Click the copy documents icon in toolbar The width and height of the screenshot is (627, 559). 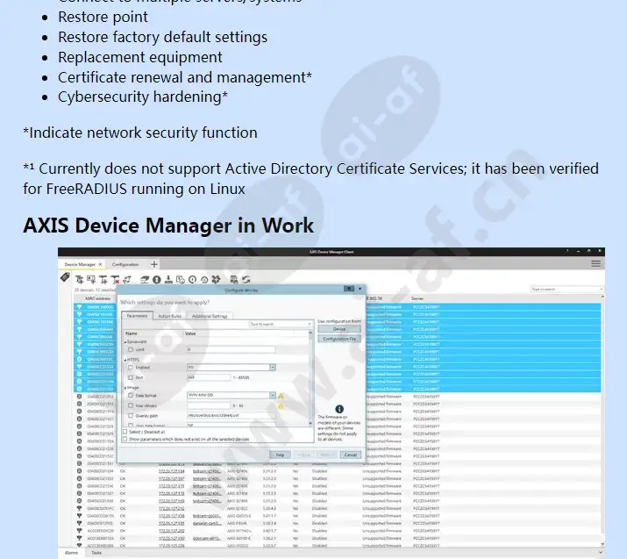(x=181, y=280)
